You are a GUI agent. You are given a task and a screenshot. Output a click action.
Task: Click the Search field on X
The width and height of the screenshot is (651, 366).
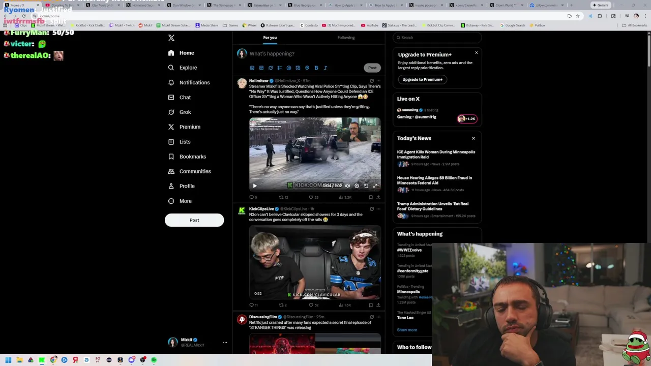pos(437,38)
